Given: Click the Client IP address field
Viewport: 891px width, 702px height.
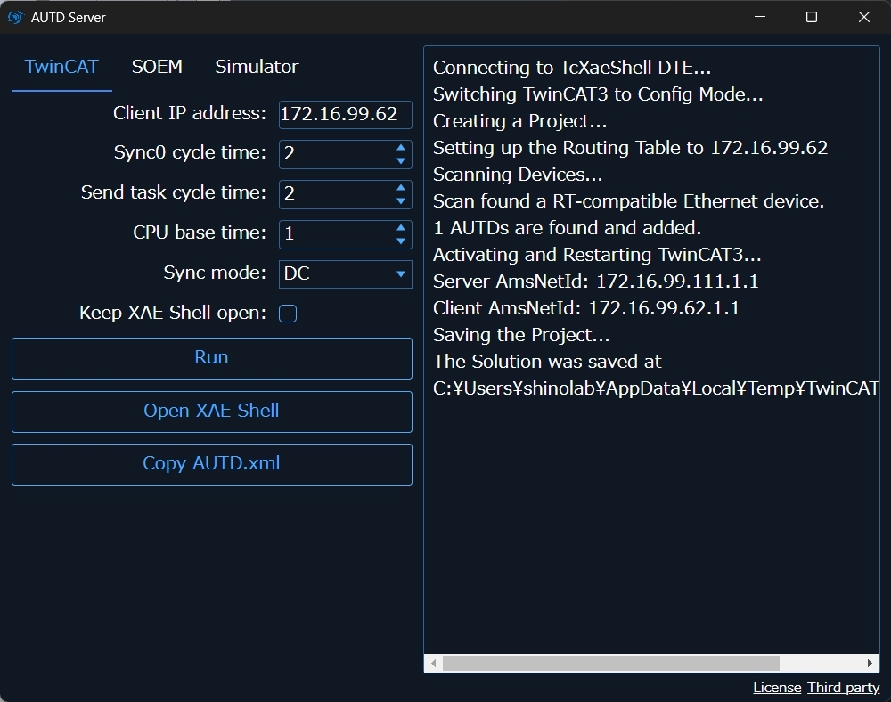Looking at the screenshot, I should point(345,114).
